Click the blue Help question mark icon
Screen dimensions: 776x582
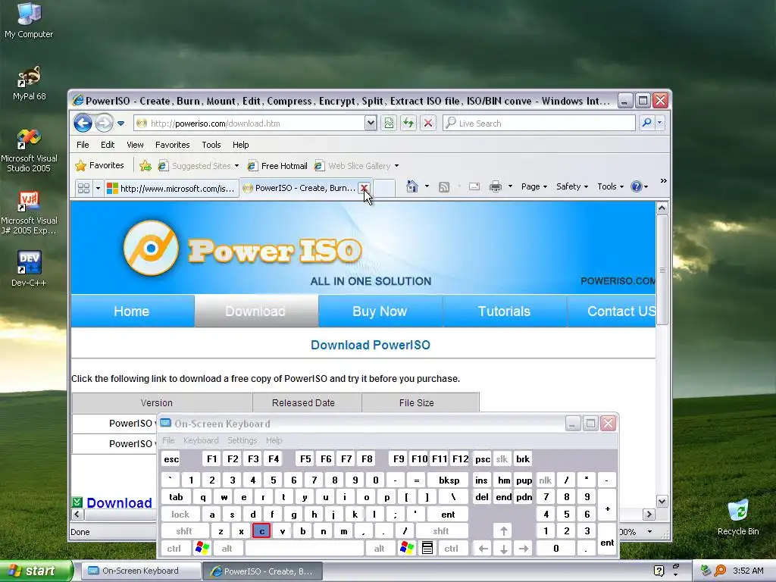coord(637,186)
